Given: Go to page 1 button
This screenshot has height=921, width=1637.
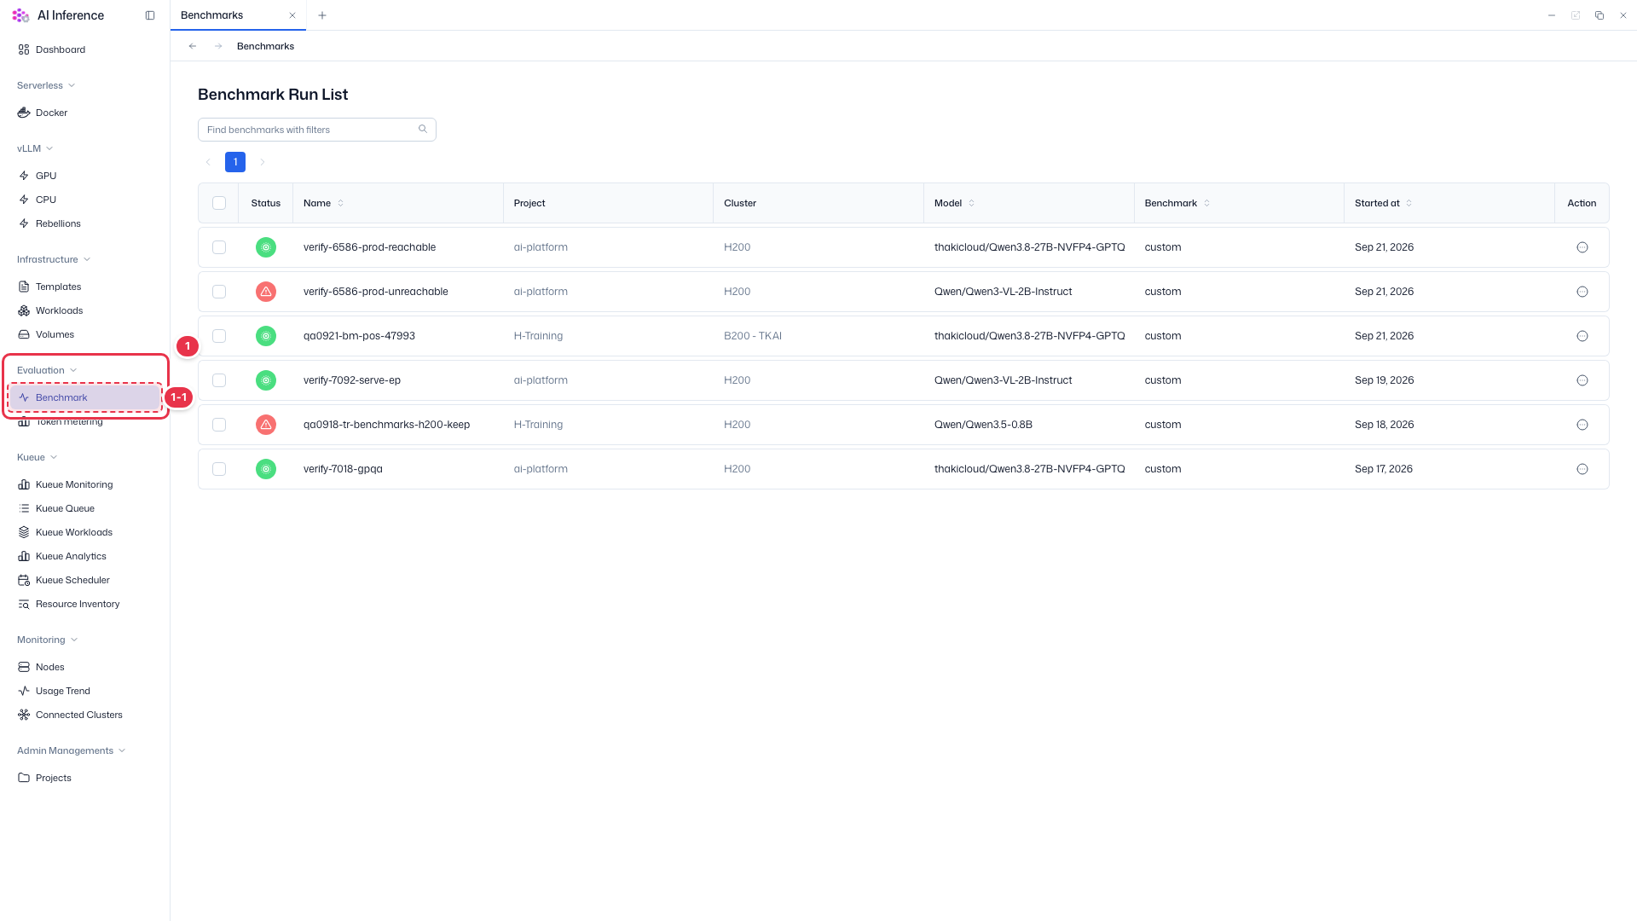Looking at the screenshot, I should pyautogui.click(x=235, y=162).
